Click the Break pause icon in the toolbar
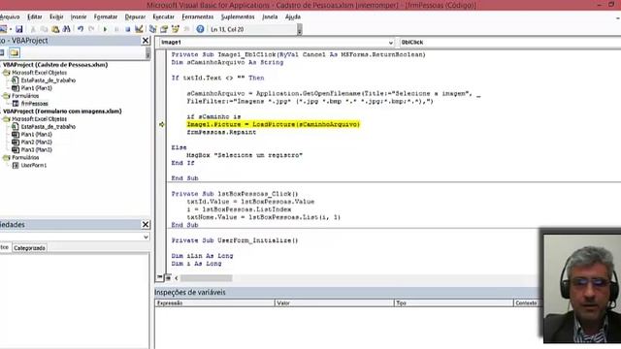The height and width of the screenshot is (349, 621). [x=116, y=29]
